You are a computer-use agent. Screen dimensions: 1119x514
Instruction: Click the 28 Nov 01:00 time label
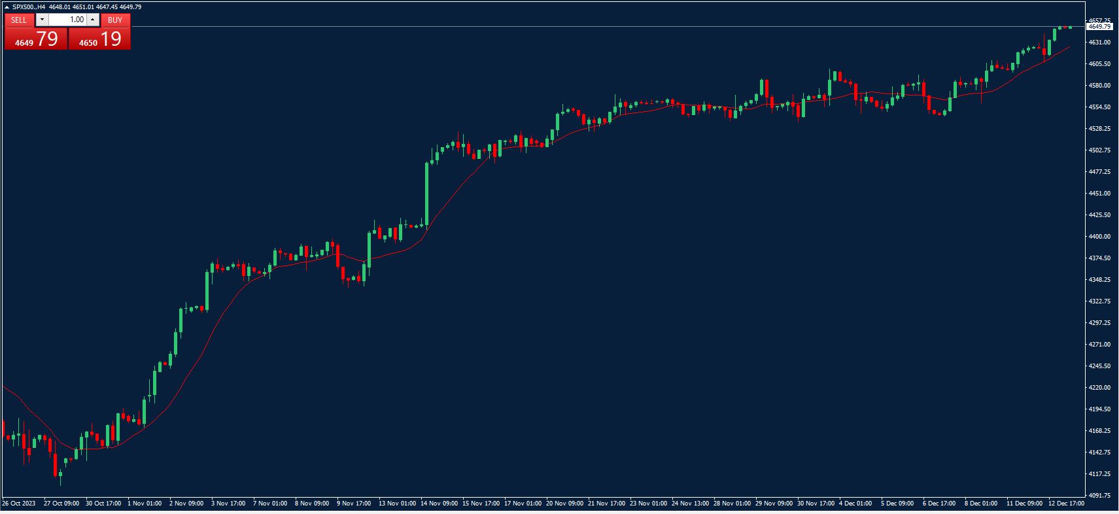click(732, 504)
